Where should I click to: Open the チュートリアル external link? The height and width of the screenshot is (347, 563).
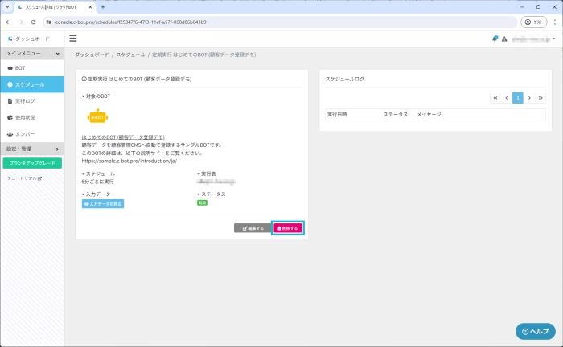[24, 178]
